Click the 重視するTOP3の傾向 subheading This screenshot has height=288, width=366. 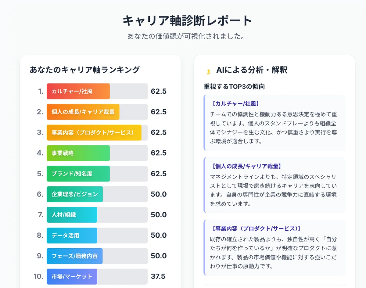[234, 87]
